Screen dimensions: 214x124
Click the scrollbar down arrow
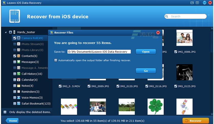(x=212, y=114)
